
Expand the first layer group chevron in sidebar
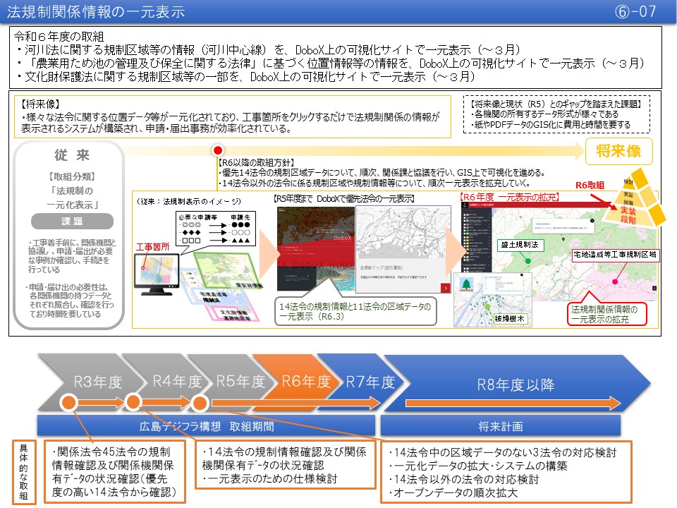click(489, 214)
